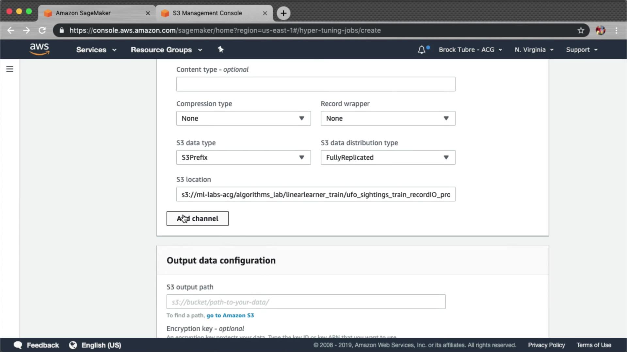This screenshot has width=627, height=352.
Task: Open new browser tab with plus
Action: [x=283, y=13]
